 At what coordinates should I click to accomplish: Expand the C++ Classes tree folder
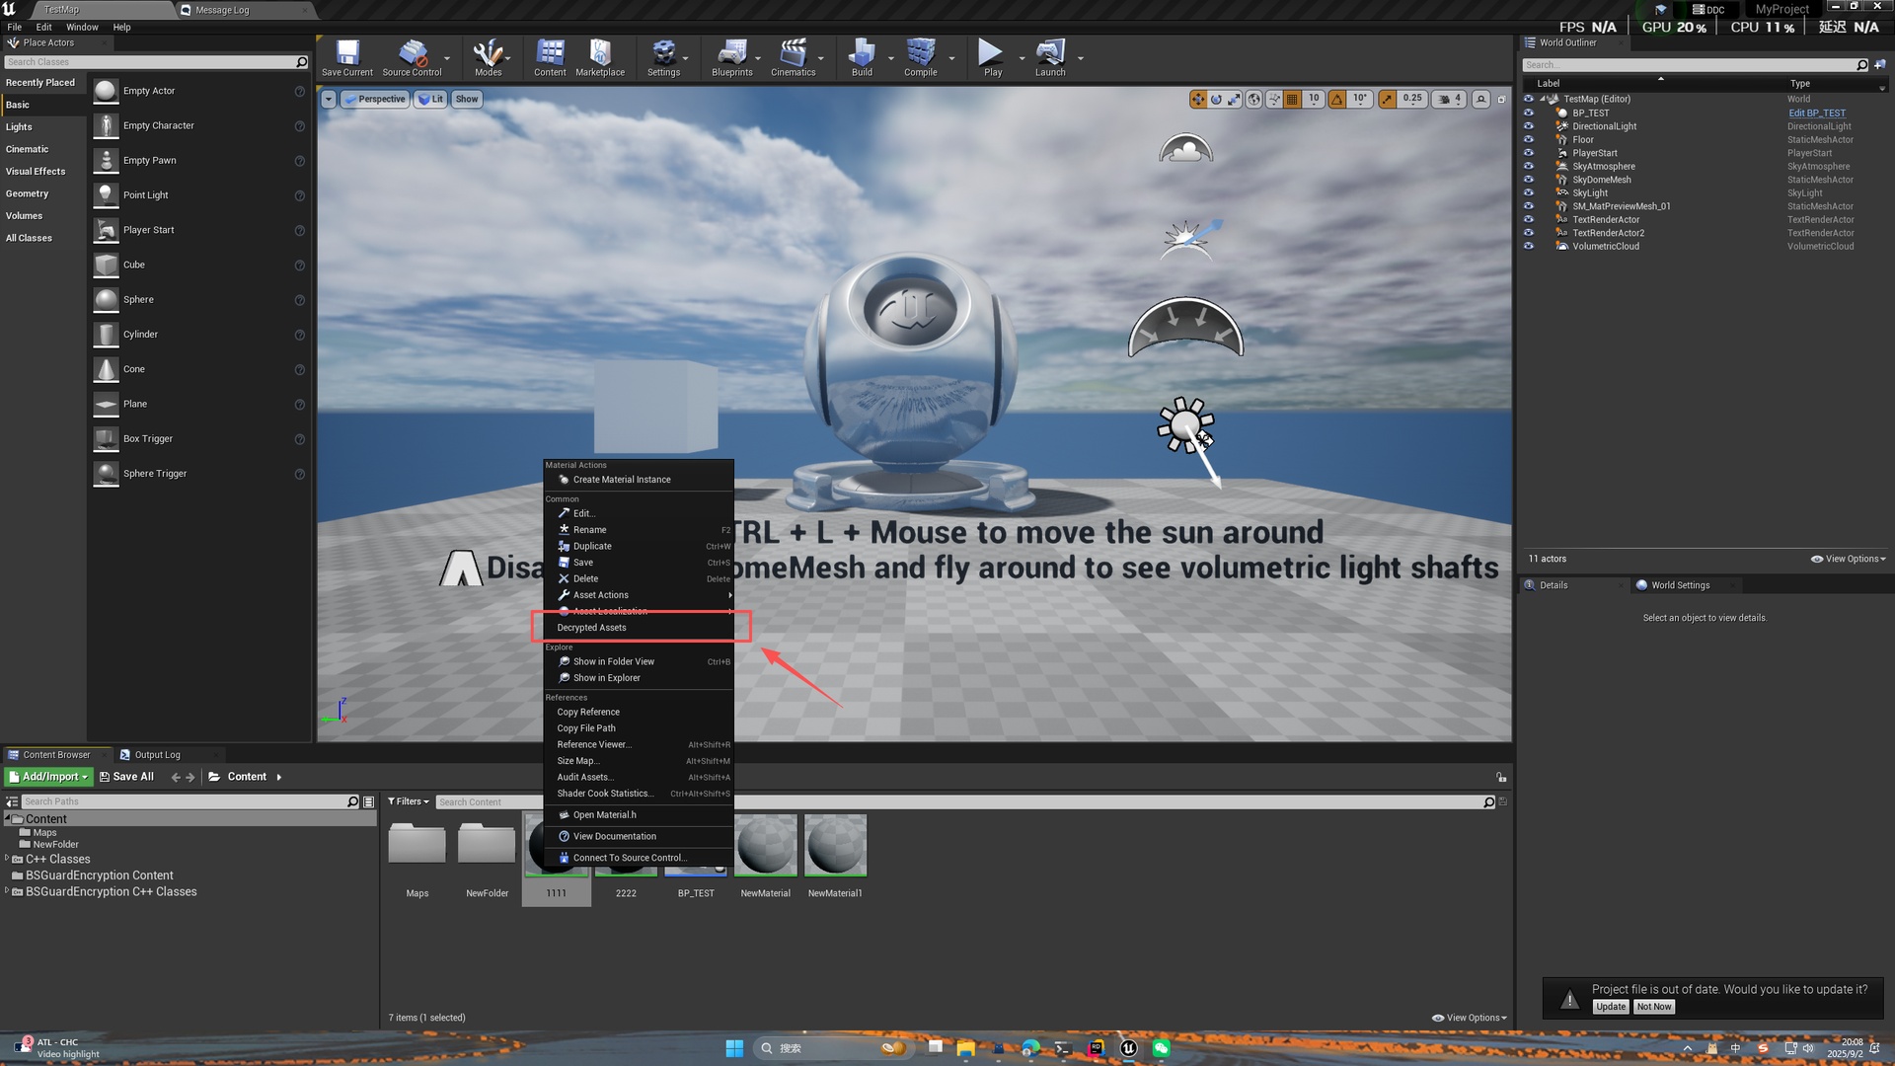coord(7,859)
